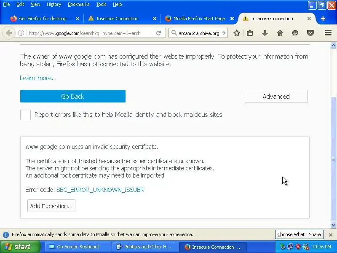Viewport: 337px width, 253px height.
Task: Open the Learn more link
Action: [x=38, y=78]
